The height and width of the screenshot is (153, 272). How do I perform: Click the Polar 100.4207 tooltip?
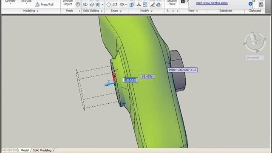pyautogui.click(x=183, y=70)
